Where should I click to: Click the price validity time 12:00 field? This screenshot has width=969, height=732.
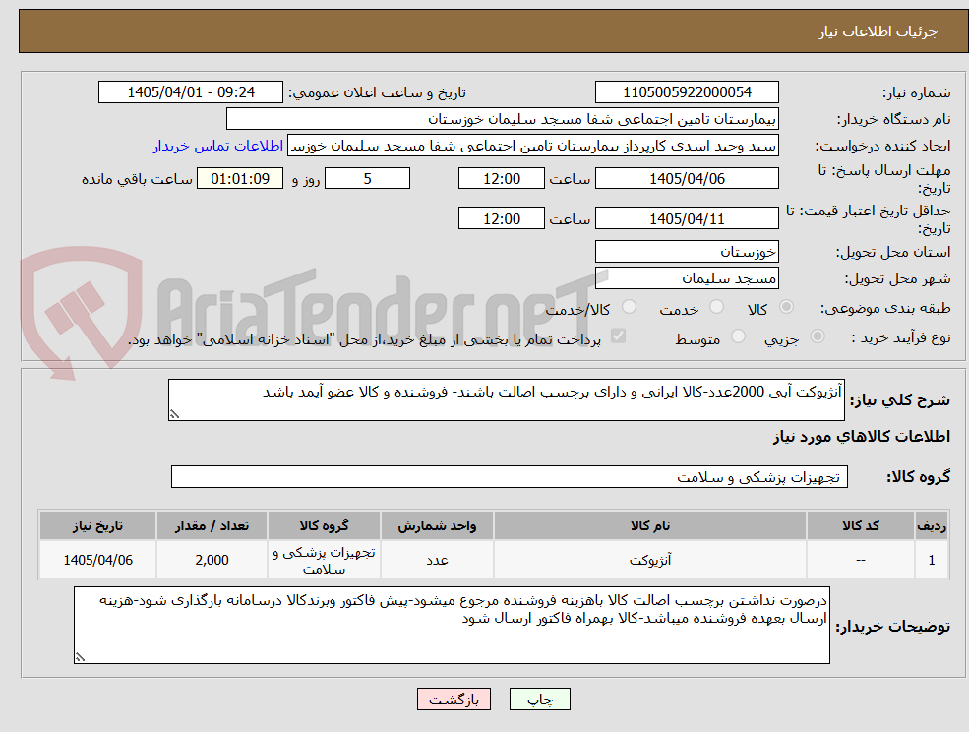(501, 218)
